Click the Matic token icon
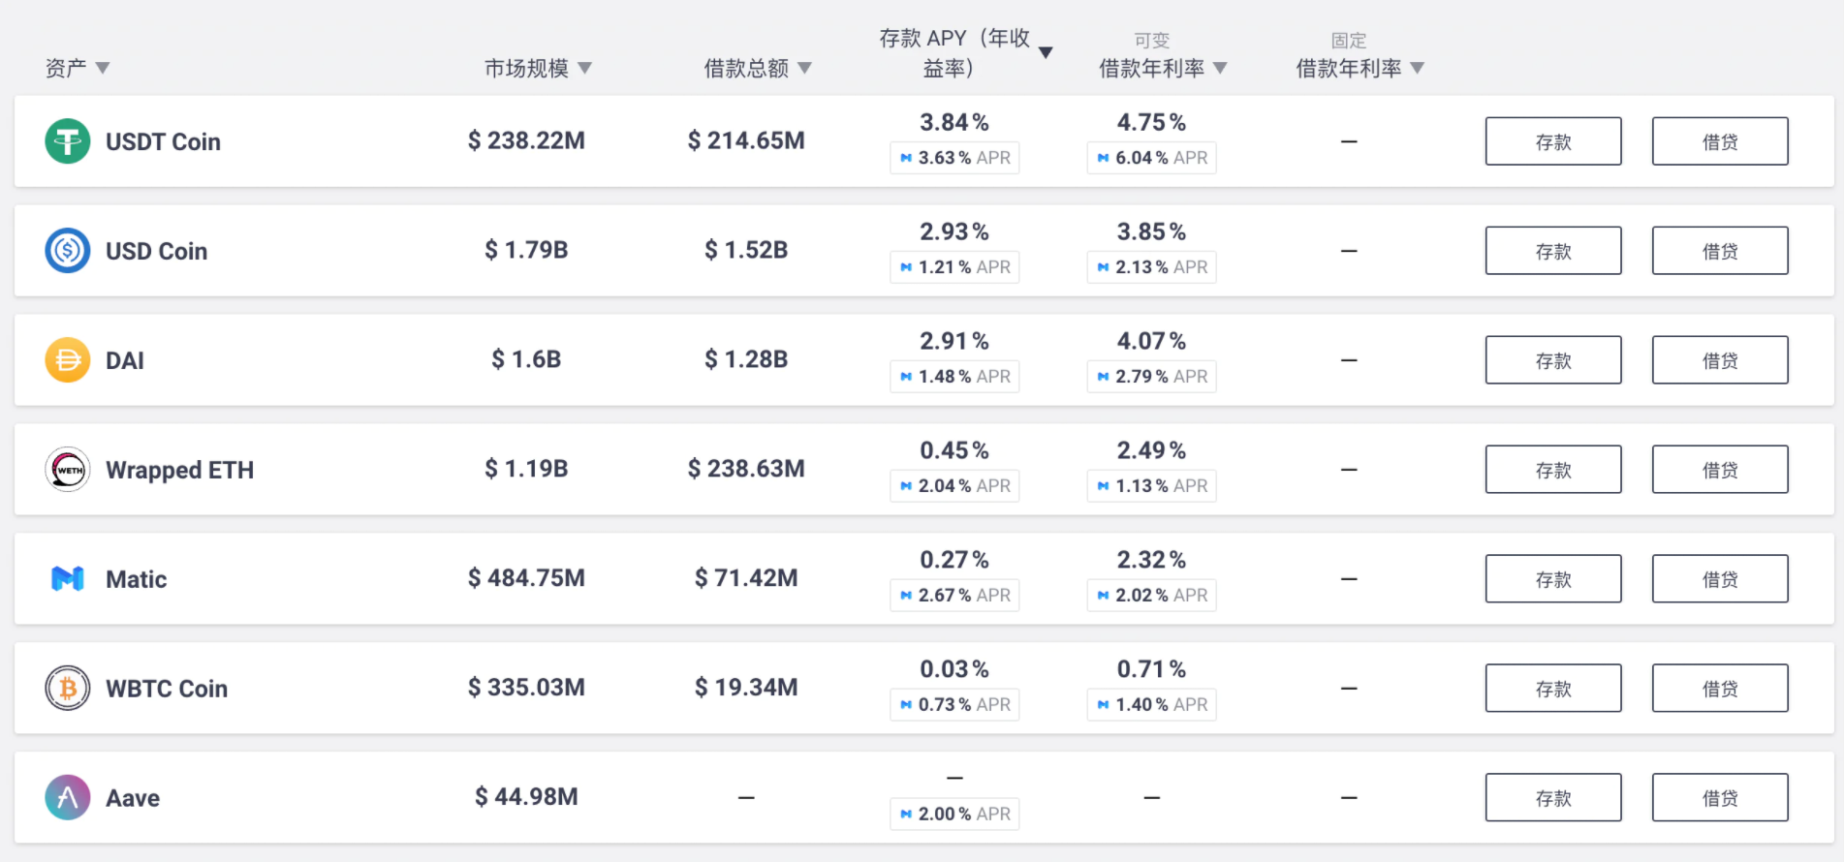1844x862 pixels. [68, 579]
